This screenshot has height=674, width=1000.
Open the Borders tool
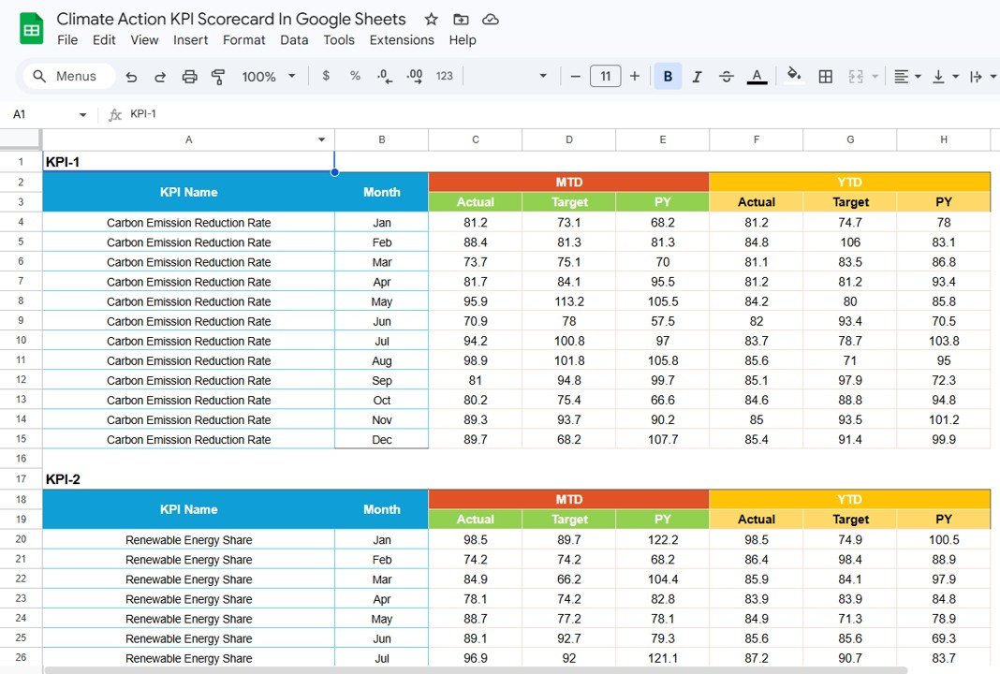click(x=825, y=76)
